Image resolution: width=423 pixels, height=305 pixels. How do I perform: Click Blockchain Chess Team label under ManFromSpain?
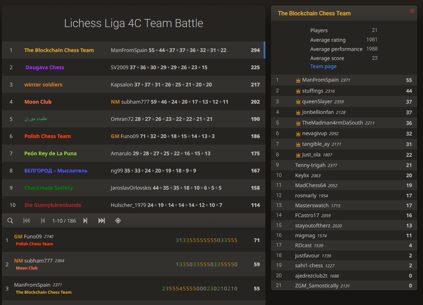pos(44,292)
